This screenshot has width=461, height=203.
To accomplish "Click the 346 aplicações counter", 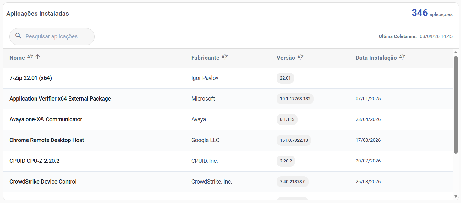I will coord(432,13).
